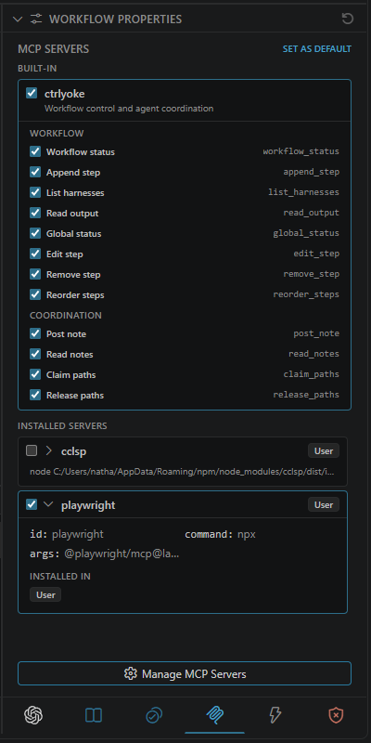
Task: Click the read_output tool name
Action: click(312, 213)
